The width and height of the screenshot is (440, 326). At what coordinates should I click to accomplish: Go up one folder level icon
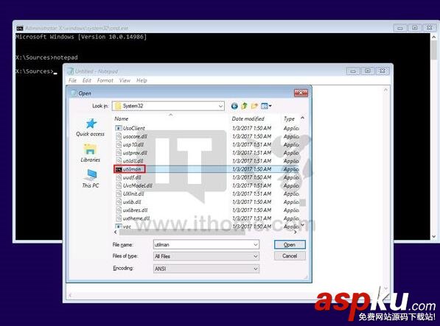pos(244,106)
